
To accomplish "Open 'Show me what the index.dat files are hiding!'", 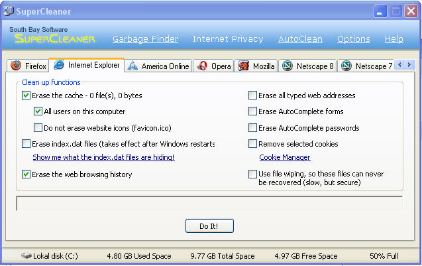I will (x=103, y=157).
